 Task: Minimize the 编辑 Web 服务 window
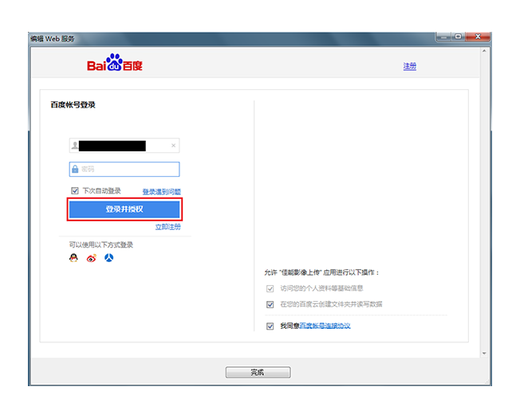pos(443,37)
